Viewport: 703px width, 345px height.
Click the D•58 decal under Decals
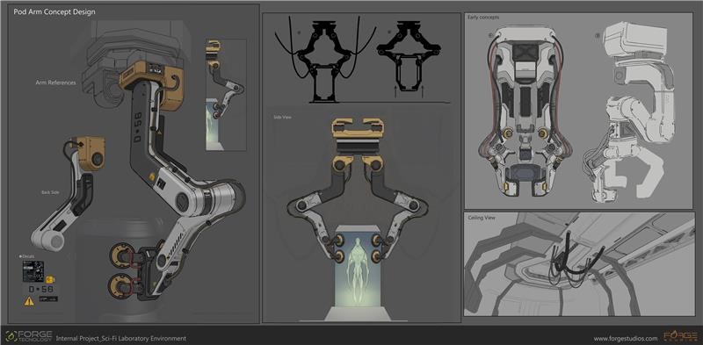(x=40, y=289)
